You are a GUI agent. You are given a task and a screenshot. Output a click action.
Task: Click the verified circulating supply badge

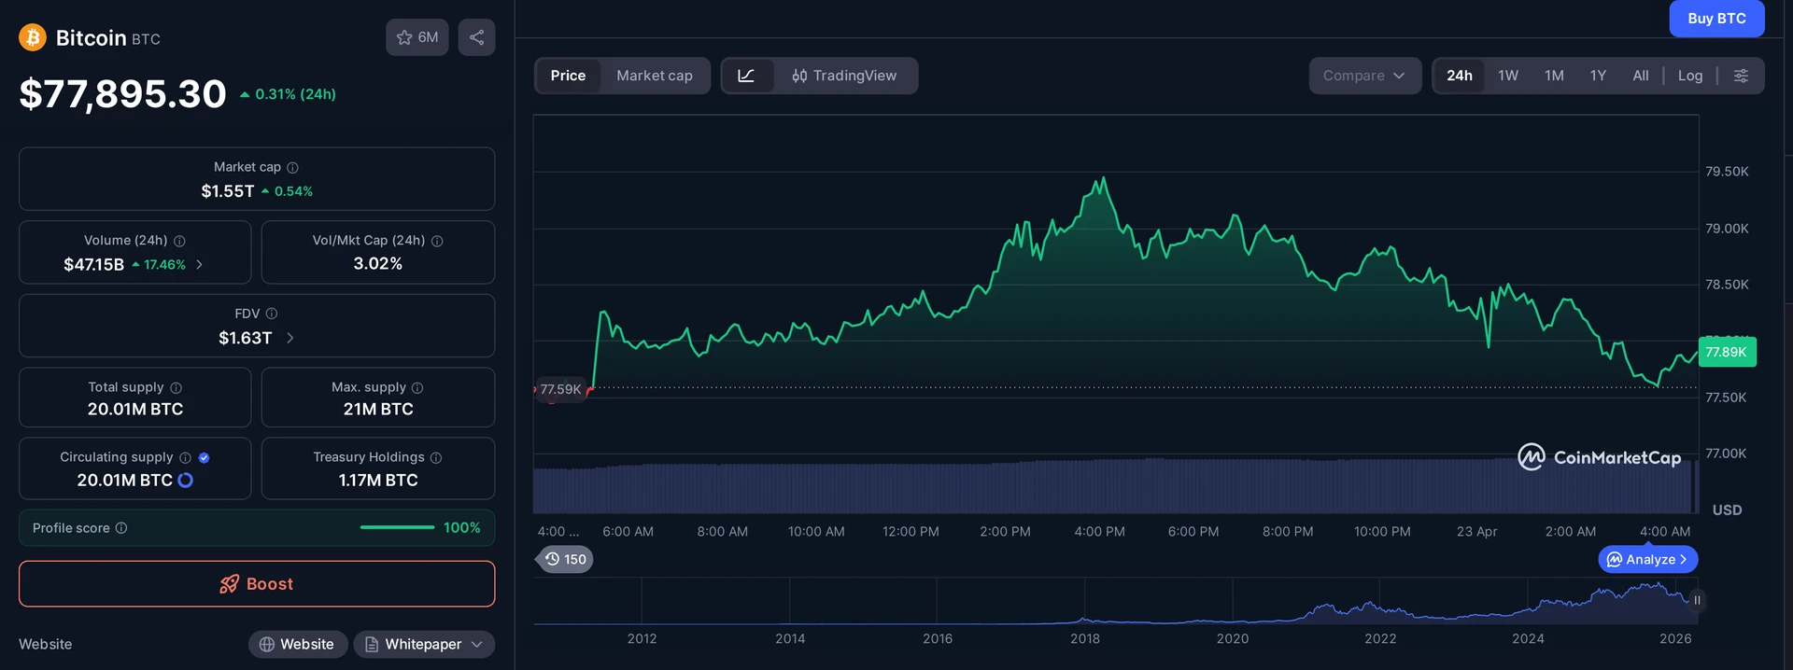[x=204, y=457]
